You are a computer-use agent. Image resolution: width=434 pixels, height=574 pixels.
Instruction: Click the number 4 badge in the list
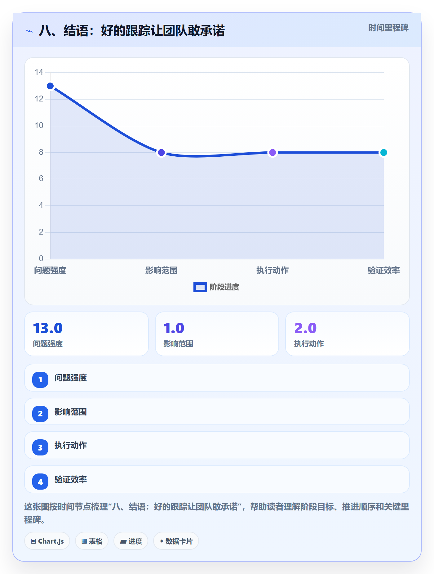(40, 482)
